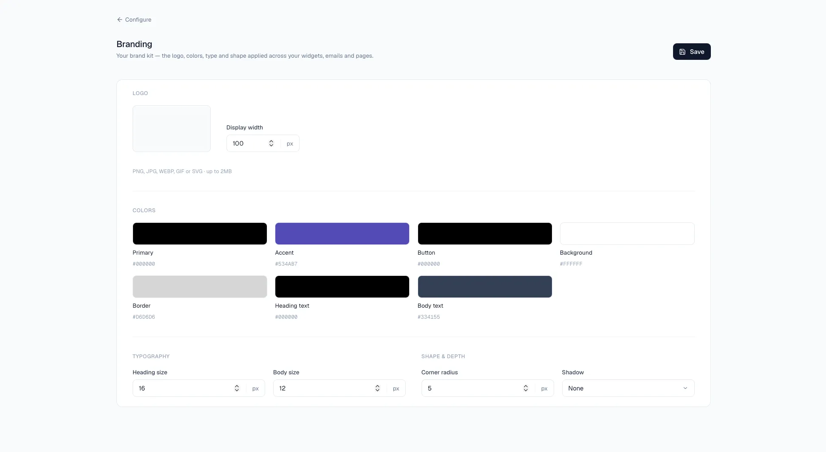826x452 pixels.
Task: Click the Display width stepper arrows
Action: point(271,143)
